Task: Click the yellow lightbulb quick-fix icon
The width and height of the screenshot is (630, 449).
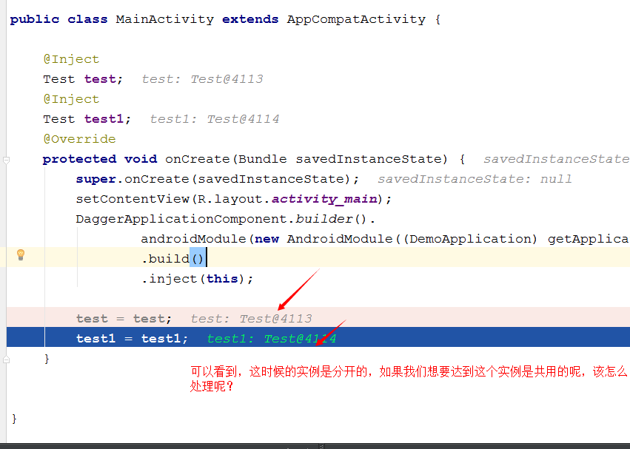Action: point(21,254)
